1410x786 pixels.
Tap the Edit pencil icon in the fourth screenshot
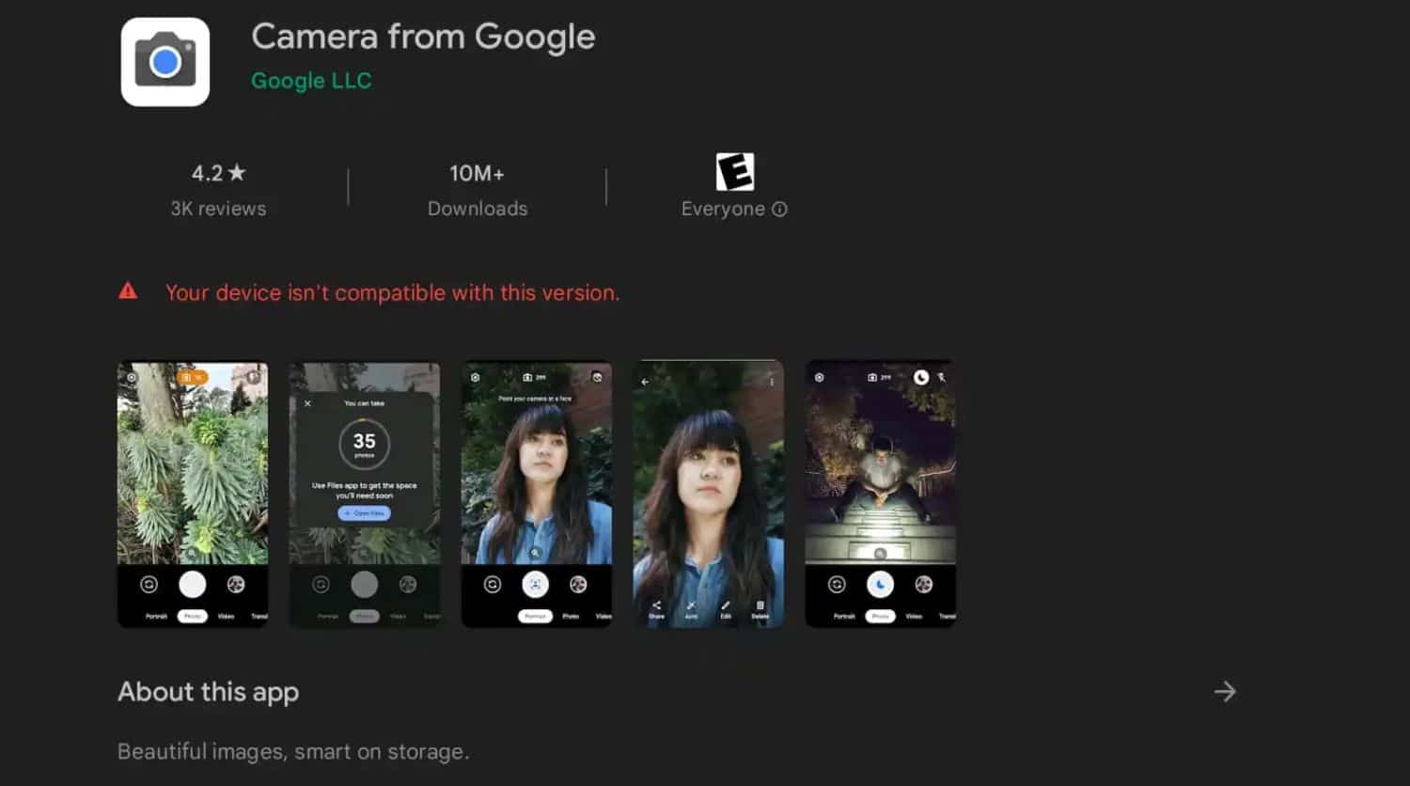click(x=726, y=607)
